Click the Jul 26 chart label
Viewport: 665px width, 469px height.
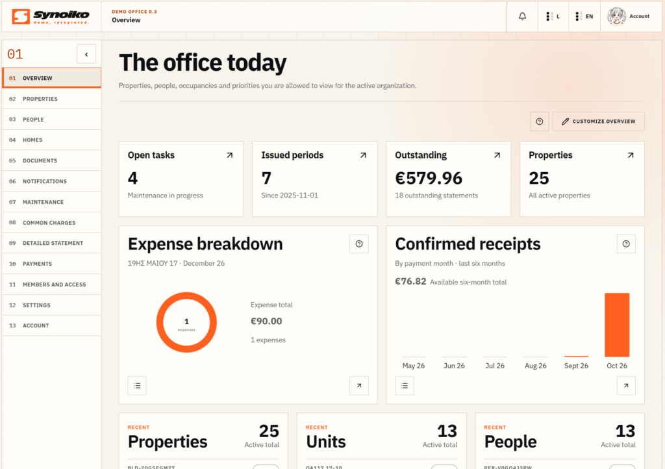[495, 366]
